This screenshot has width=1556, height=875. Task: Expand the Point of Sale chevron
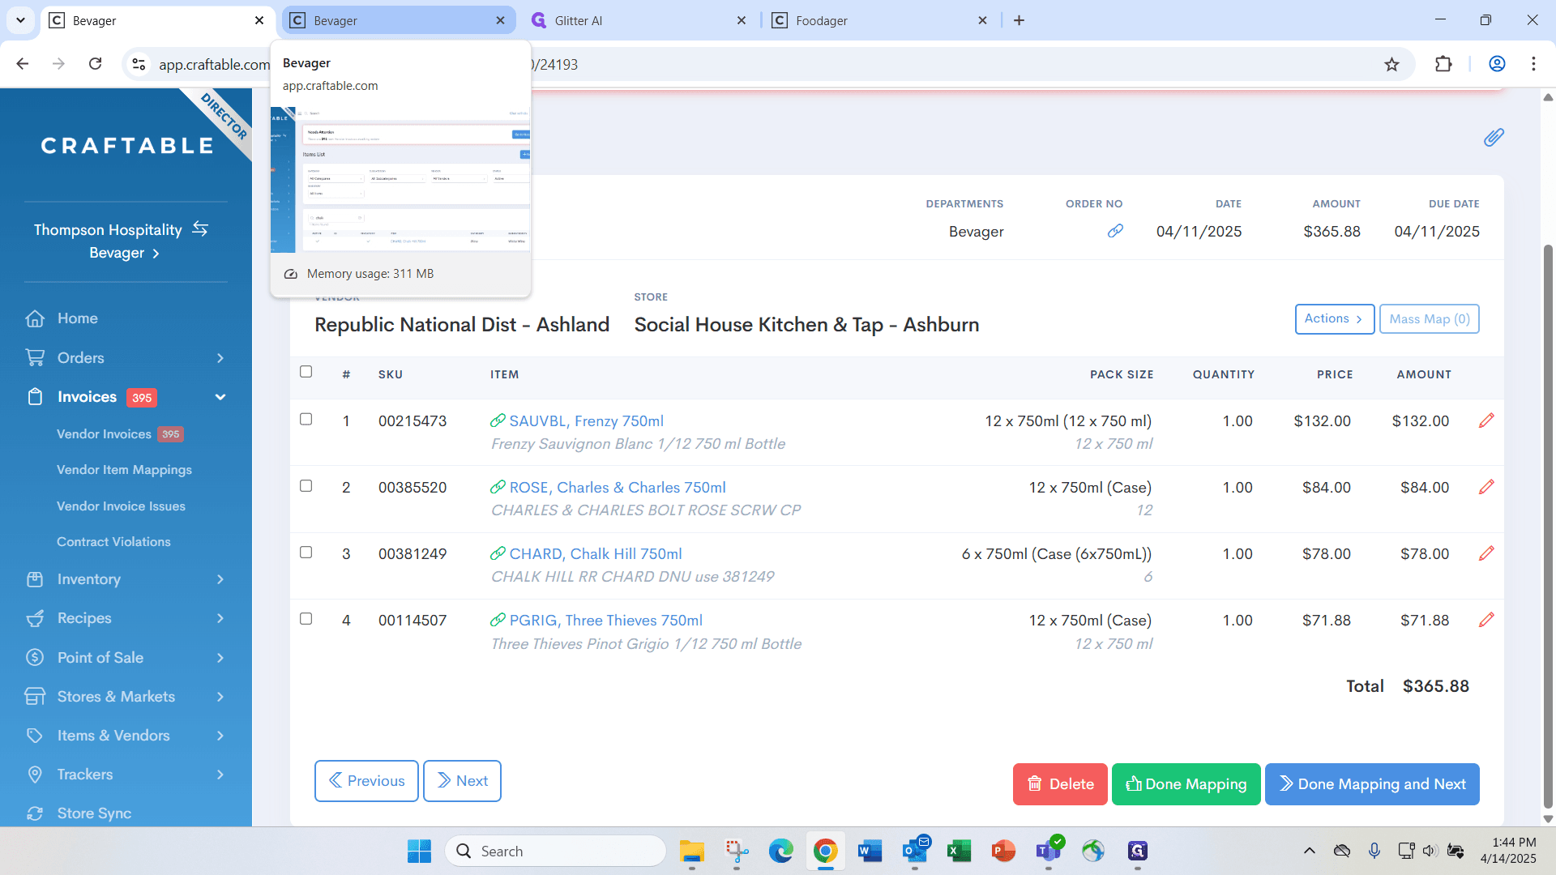220,658
